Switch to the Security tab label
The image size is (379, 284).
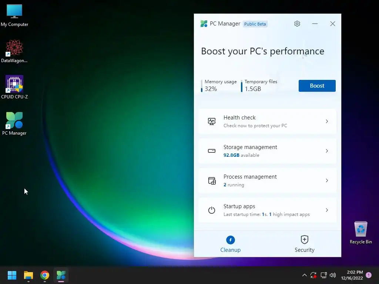point(304,250)
